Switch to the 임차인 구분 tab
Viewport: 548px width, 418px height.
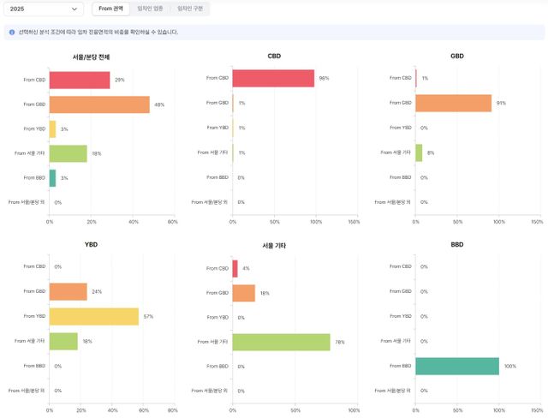190,9
